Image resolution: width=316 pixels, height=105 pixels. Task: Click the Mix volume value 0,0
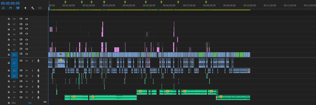(30, 103)
